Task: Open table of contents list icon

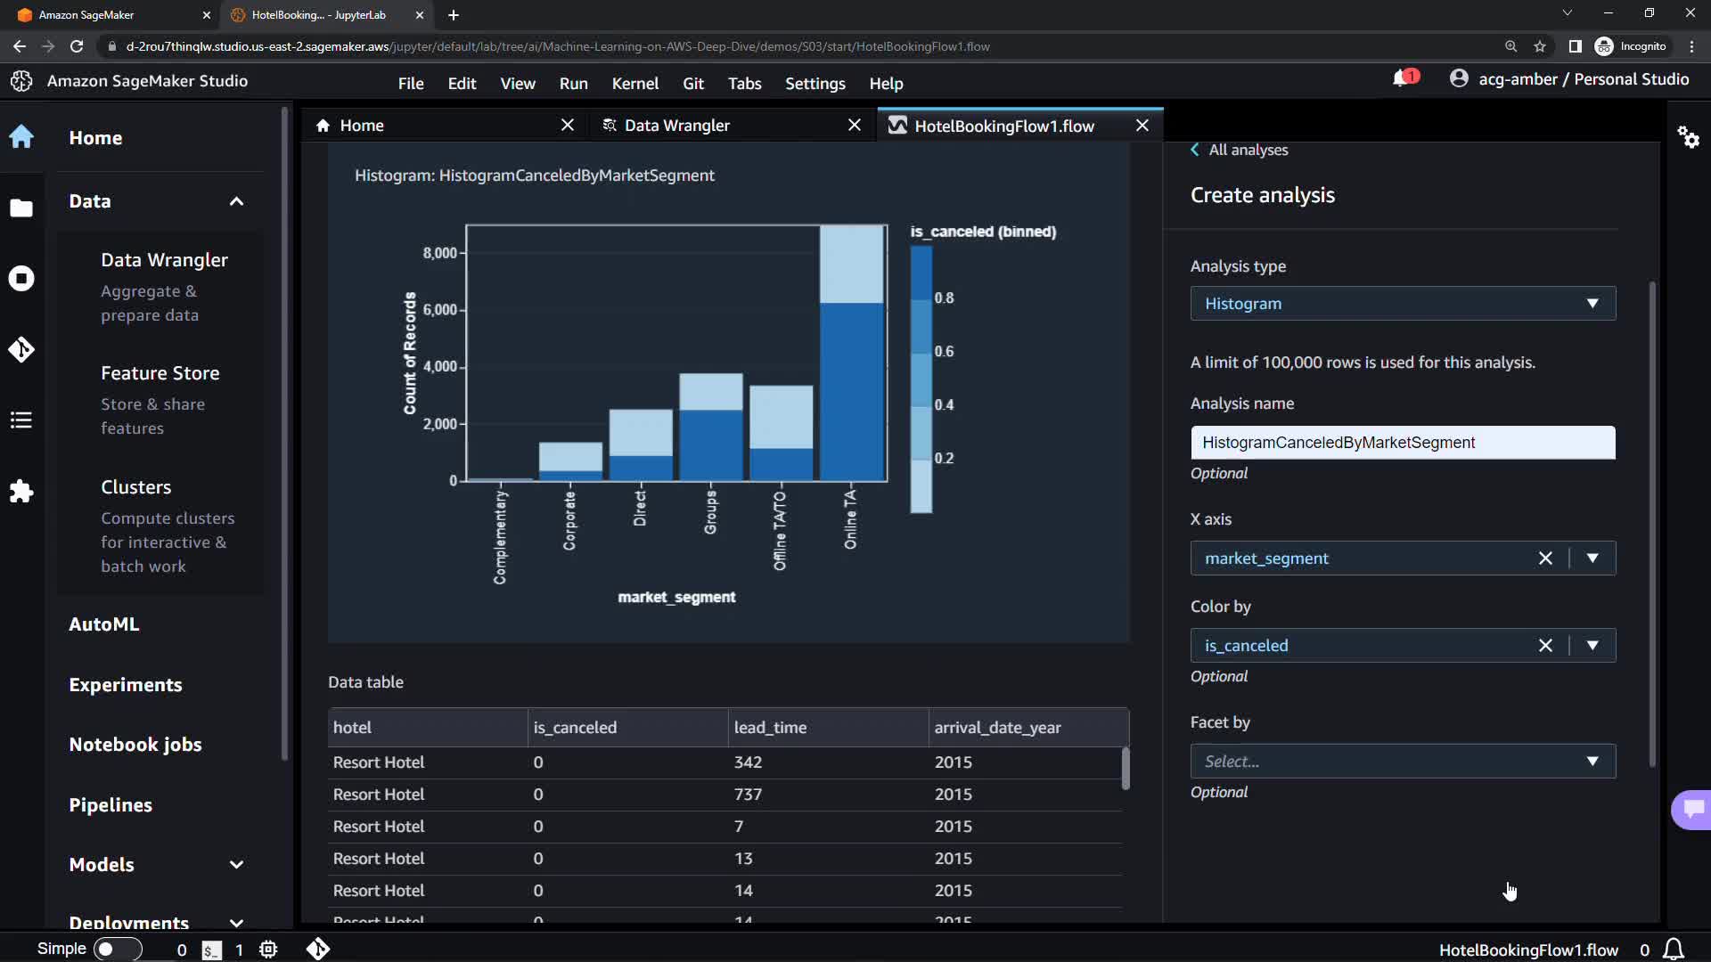Action: pyautogui.click(x=21, y=420)
